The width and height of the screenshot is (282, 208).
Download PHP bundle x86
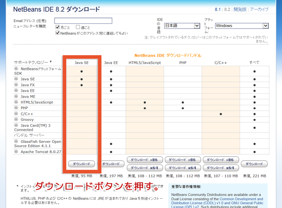click(183, 160)
